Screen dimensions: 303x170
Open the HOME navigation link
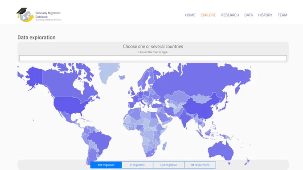tap(190, 15)
